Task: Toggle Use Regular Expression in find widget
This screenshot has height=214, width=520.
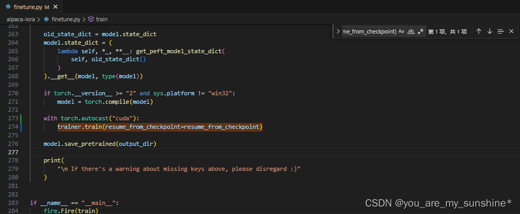Action: (421, 31)
